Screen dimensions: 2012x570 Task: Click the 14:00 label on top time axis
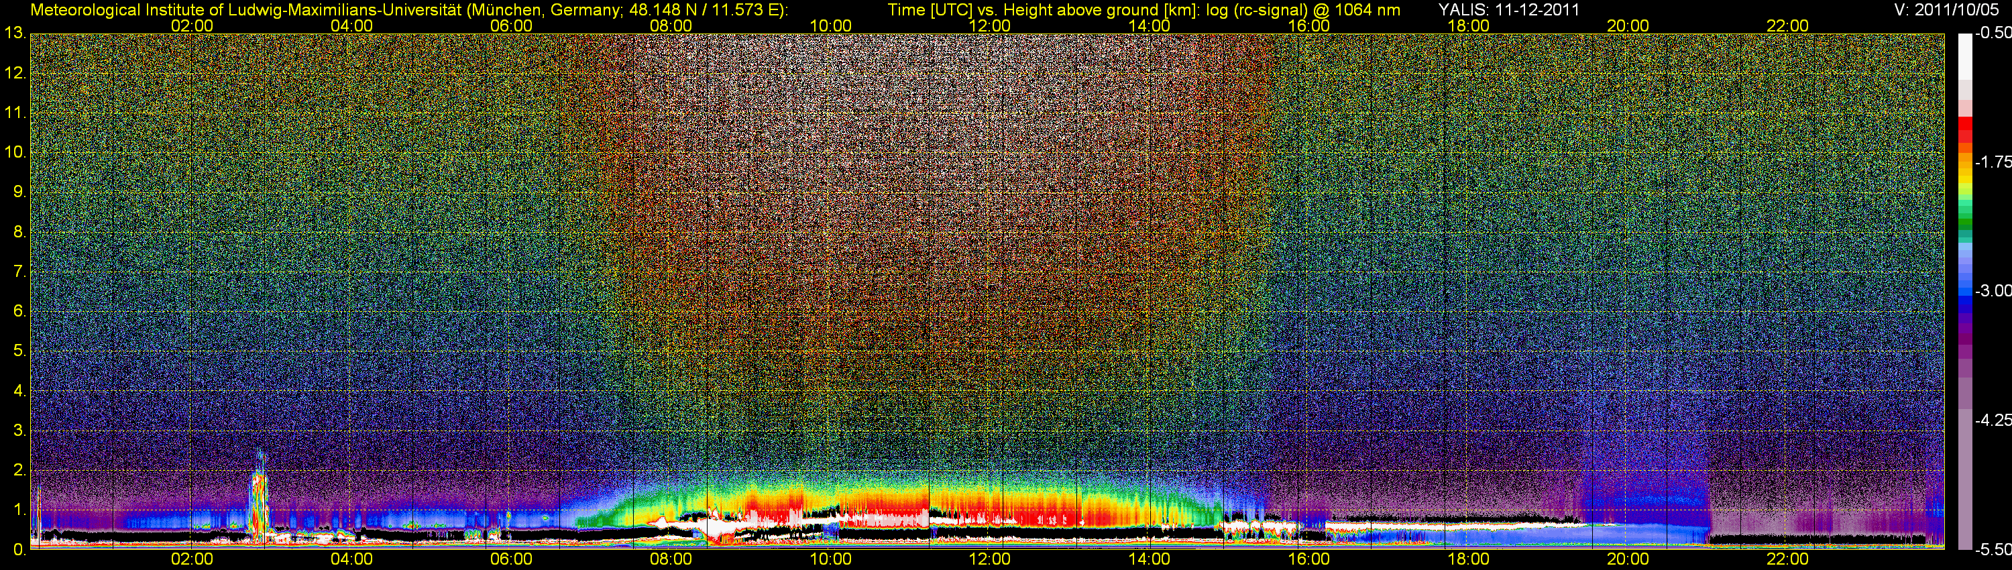point(1149,25)
